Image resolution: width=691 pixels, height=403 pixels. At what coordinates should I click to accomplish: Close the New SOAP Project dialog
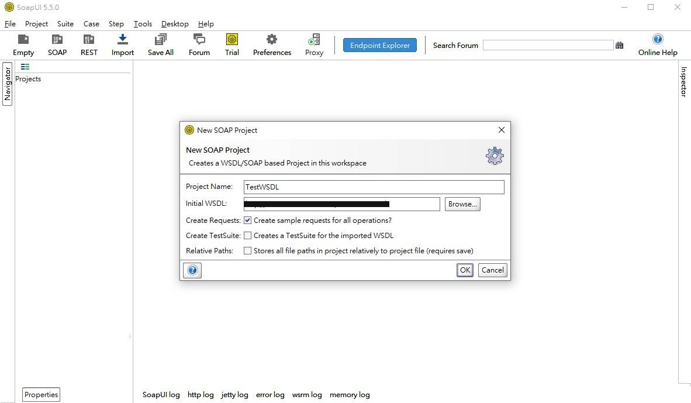501,130
